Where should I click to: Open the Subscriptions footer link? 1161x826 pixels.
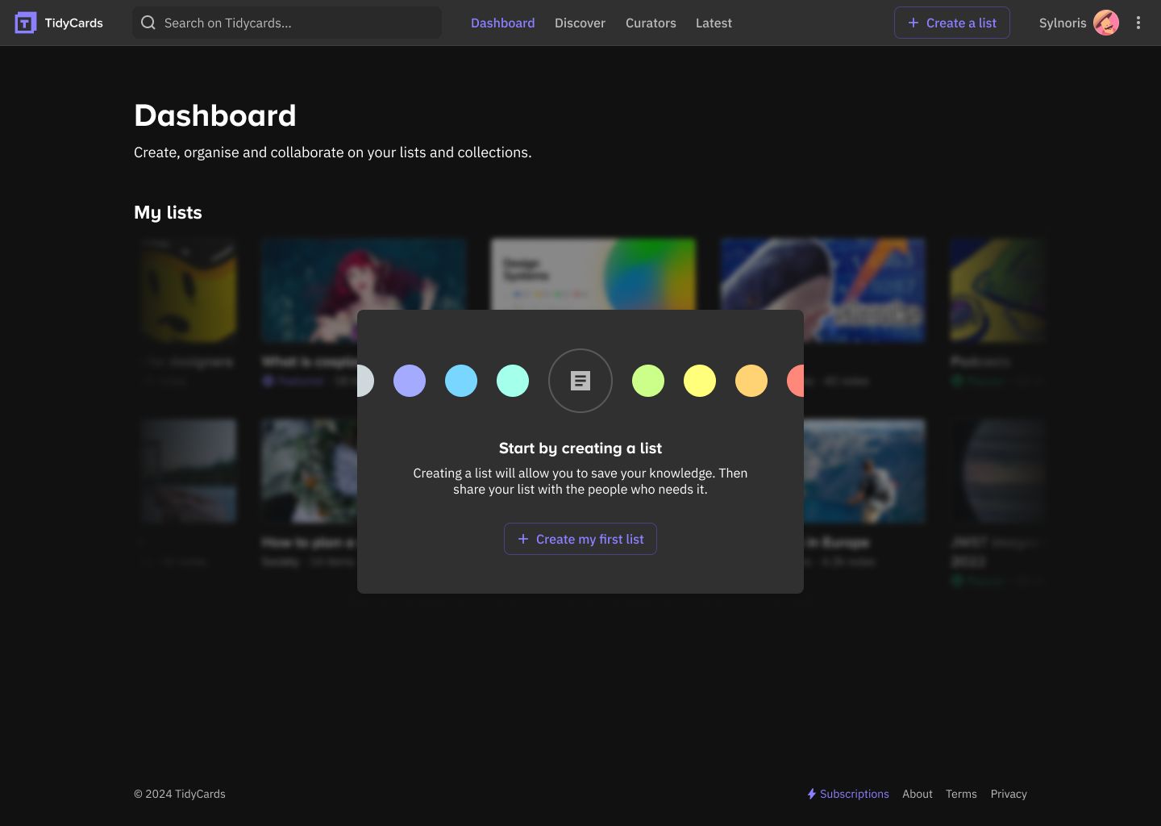[x=854, y=794]
